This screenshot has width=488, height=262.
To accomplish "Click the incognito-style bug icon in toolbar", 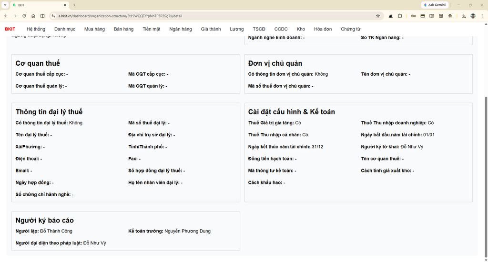I will pyautogui.click(x=450, y=16).
